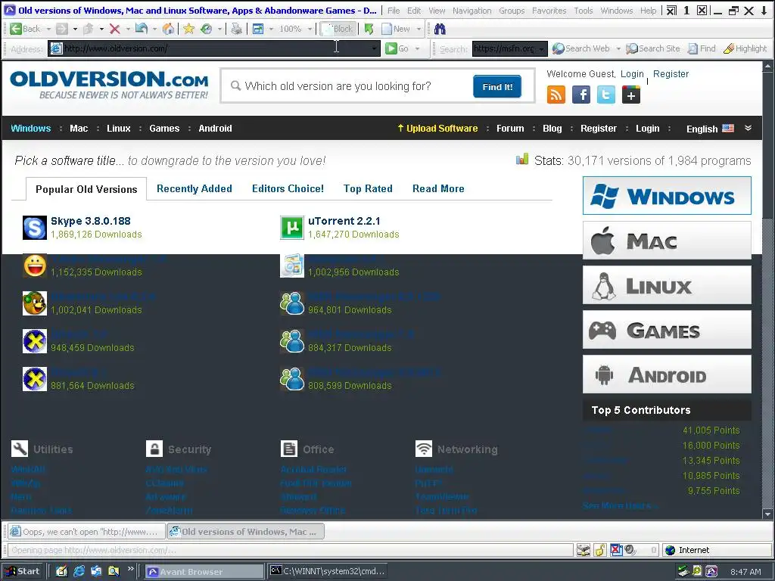Select the Top Rated tab
775x581 pixels.
pos(368,188)
